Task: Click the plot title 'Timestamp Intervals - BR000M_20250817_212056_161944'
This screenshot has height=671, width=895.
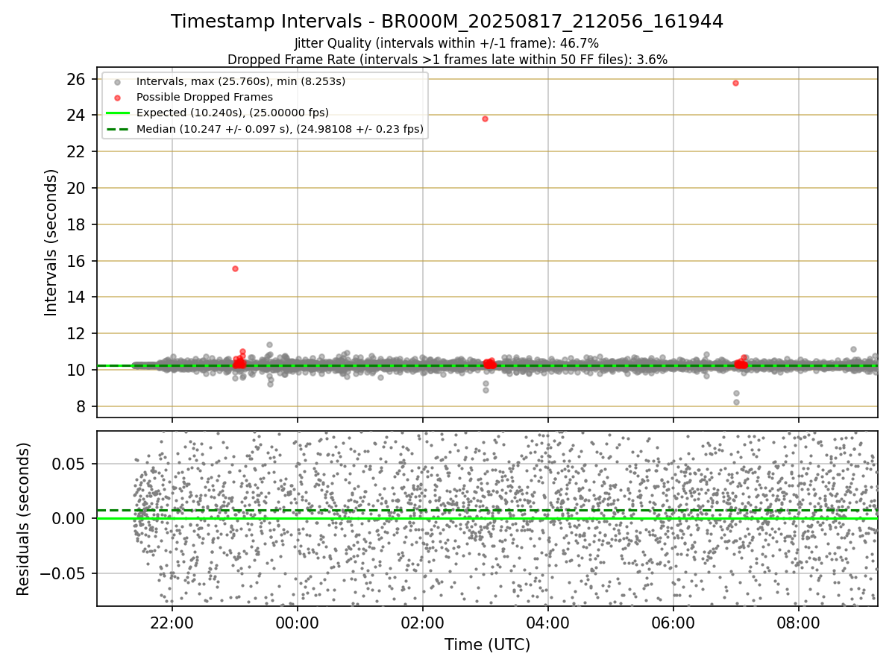Action: click(x=447, y=22)
